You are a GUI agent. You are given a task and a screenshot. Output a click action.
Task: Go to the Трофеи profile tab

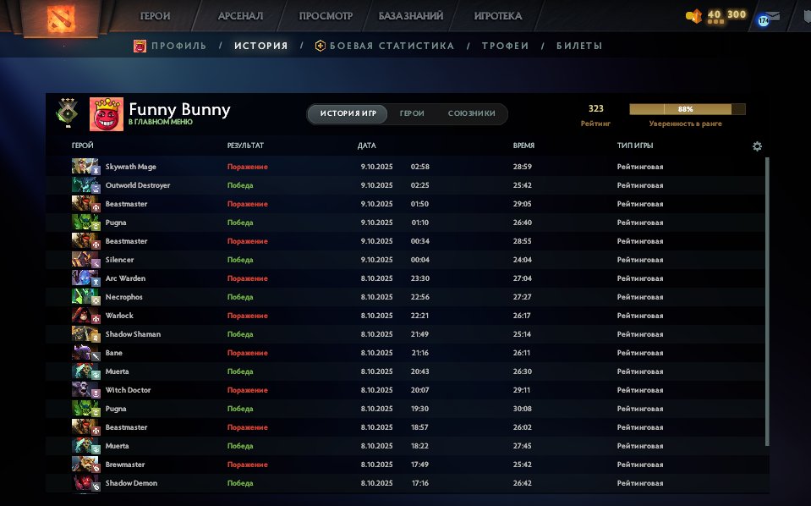(x=505, y=46)
